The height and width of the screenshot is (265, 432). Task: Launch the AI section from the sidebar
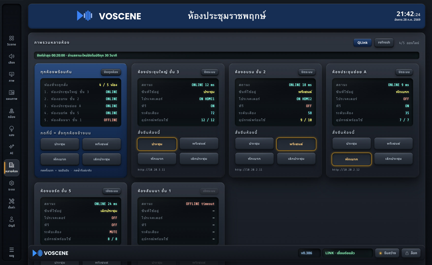11,149
